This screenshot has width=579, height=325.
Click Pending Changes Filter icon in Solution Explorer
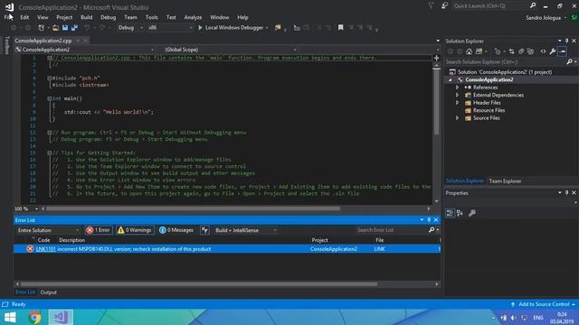tap(498, 51)
